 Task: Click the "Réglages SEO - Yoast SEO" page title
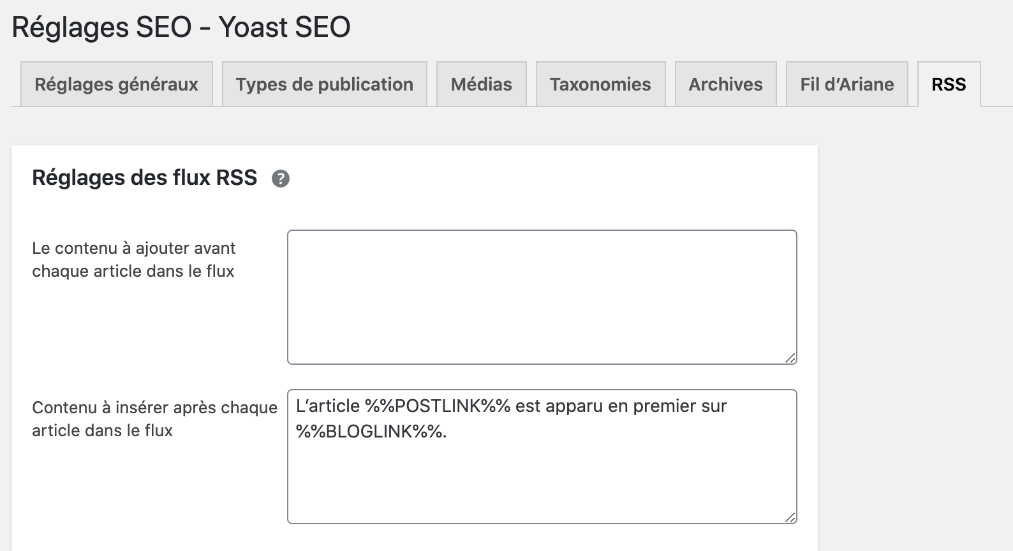coord(181,27)
